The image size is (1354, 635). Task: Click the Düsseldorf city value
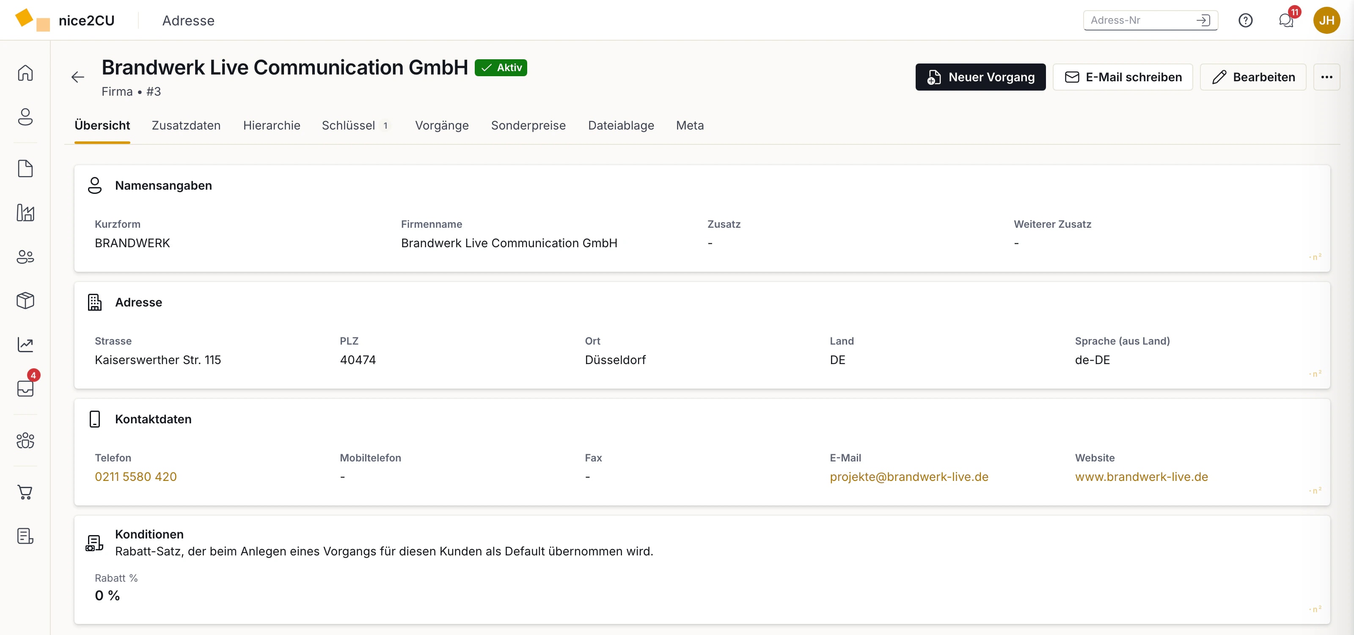click(x=615, y=360)
